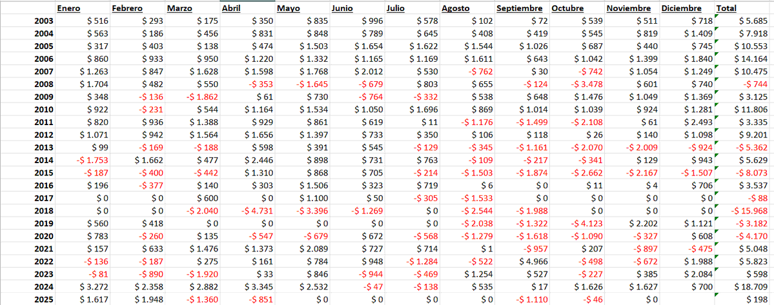Select 2022 Septiembre cell showing $ 4.966
774x305 pixels.
523,262
